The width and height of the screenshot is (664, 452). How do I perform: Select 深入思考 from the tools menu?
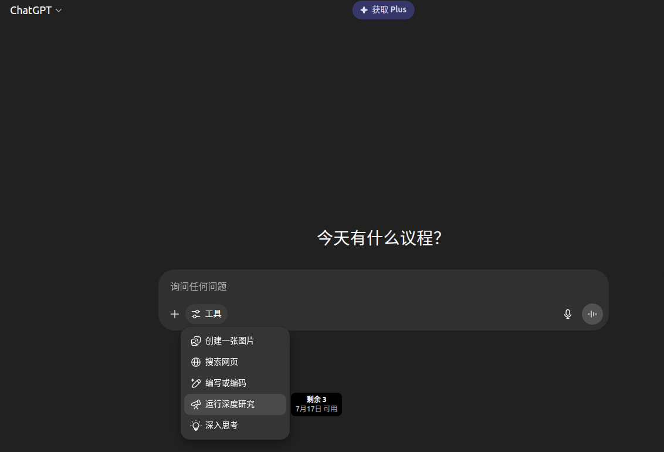tap(235, 426)
